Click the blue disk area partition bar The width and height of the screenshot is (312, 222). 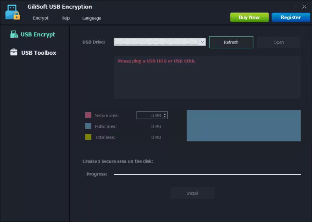pos(244,126)
